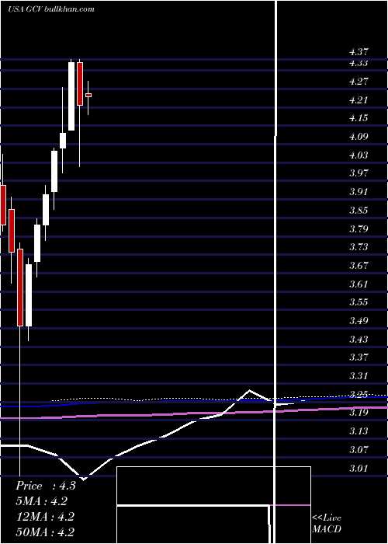This screenshot has width=388, height=544.
Task: Click the 4.37 price axis label
Action: pyautogui.click(x=359, y=52)
